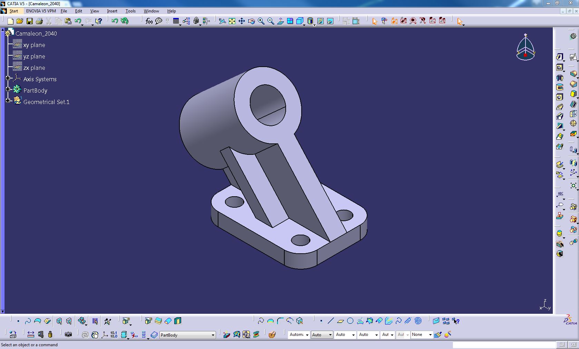Open the Sketcher tool icon
Viewport: 579px width, 349px height.
(x=573, y=57)
